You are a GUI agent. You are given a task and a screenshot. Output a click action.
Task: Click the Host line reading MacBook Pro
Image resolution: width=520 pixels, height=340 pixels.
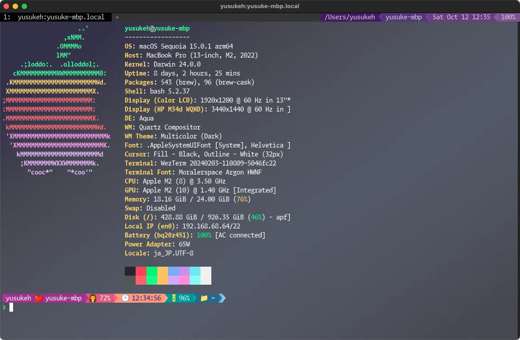tap(192, 55)
